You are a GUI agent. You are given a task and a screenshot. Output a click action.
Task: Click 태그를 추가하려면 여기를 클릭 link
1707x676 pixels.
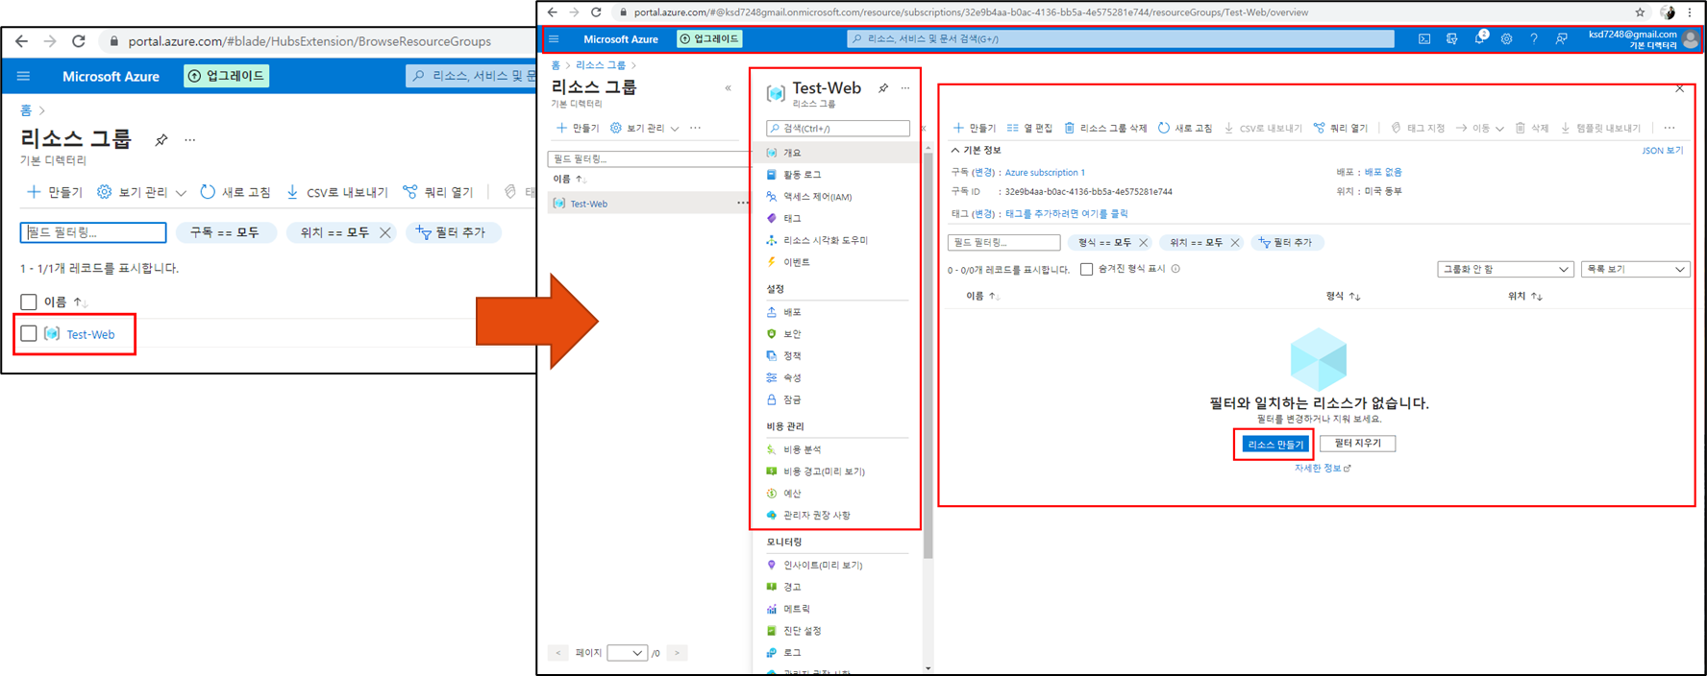1067,214
